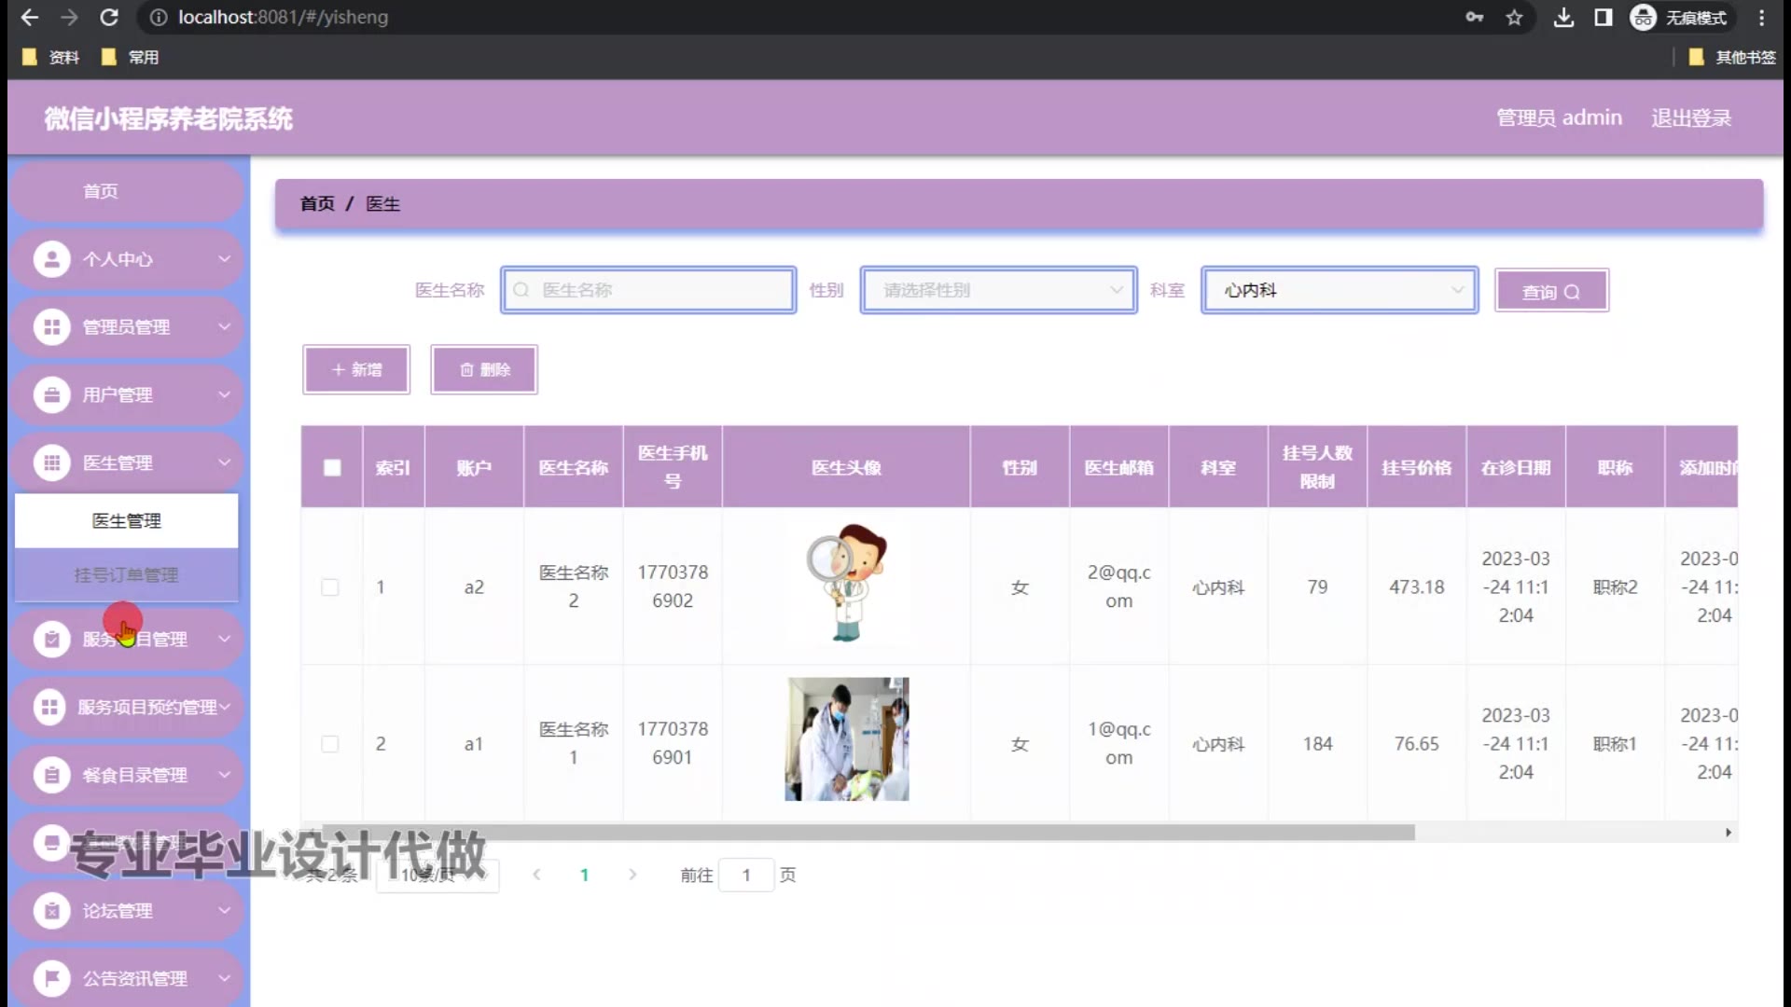Click the table horizontal scrollbar
The height and width of the screenshot is (1007, 1791).
pos(868,833)
